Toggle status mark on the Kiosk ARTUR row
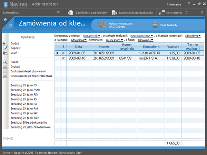The image size is (207, 155). click(63, 53)
